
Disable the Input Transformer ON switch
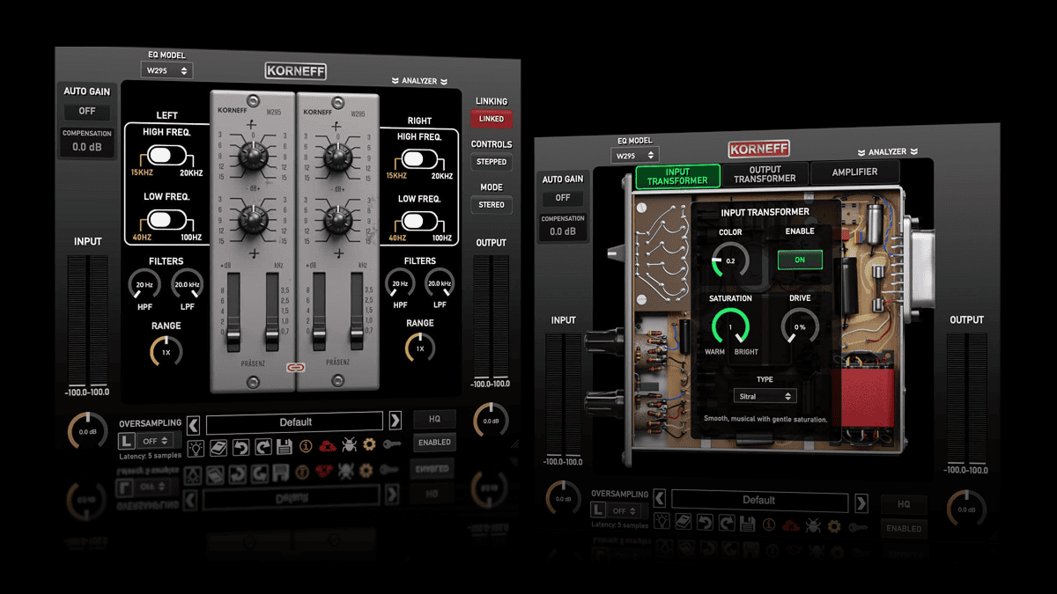click(800, 260)
